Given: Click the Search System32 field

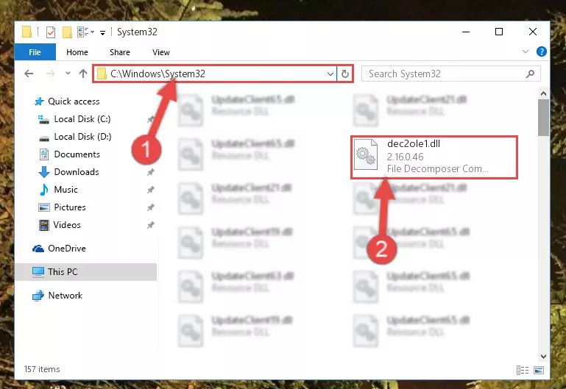Looking at the screenshot, I should click(451, 74).
